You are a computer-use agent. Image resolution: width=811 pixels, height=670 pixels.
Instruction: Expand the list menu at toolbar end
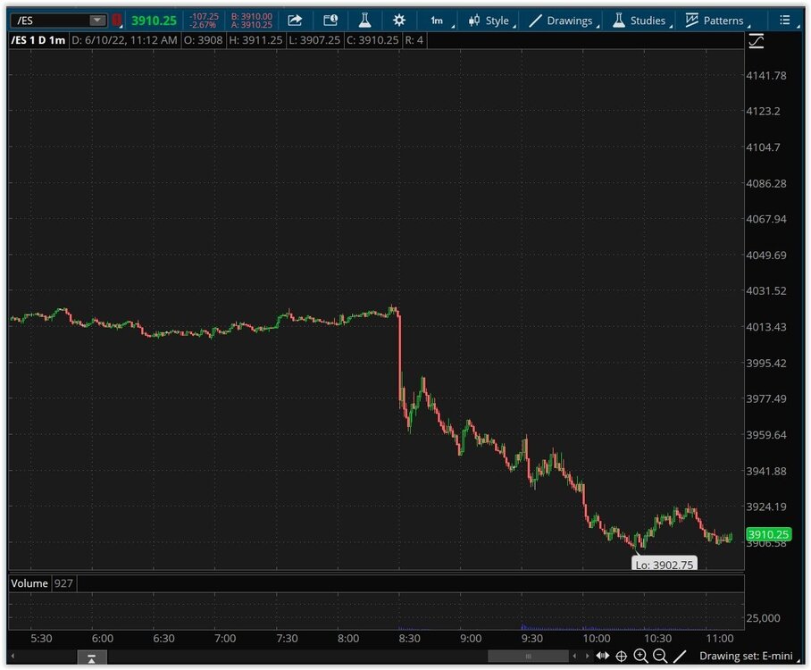pos(784,20)
